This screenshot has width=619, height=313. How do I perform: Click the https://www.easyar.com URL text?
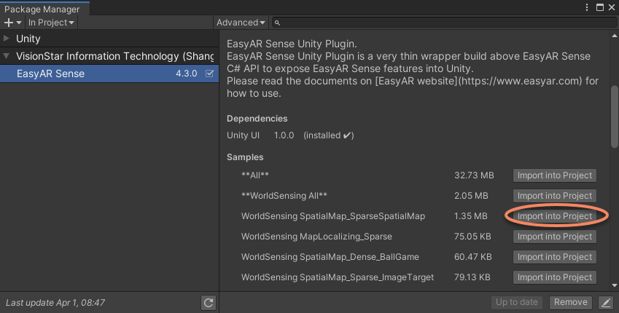click(x=520, y=82)
